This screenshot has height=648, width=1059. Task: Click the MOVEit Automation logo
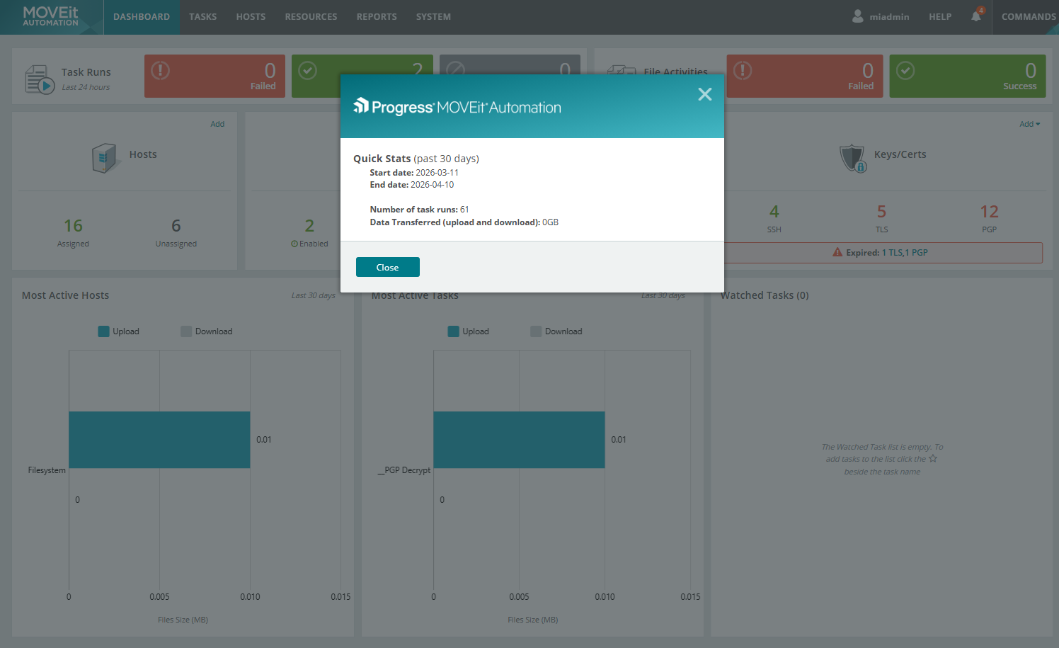click(51, 16)
